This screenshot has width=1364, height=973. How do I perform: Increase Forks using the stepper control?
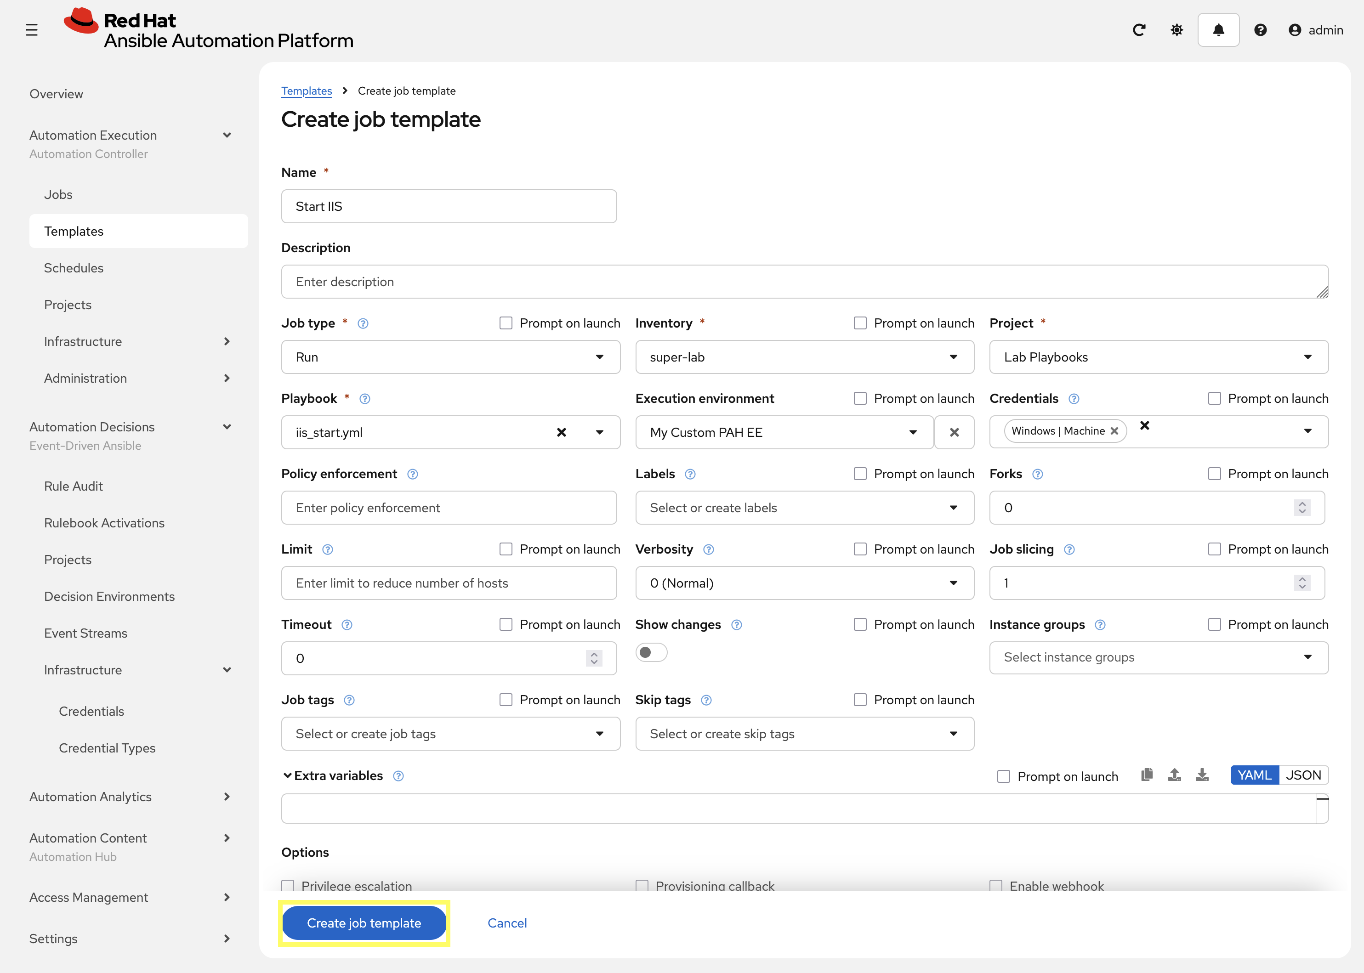tap(1301, 503)
